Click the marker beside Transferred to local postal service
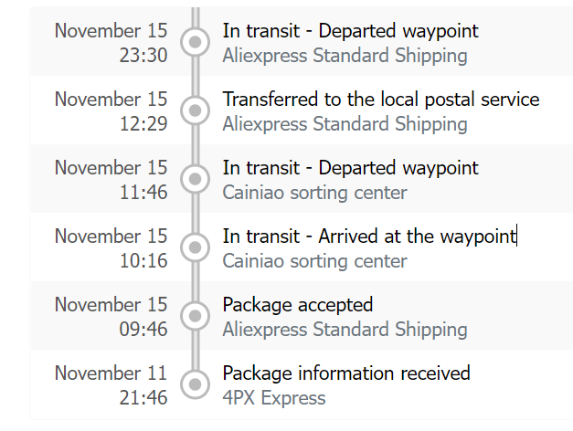This screenshot has height=431, width=573. point(194,110)
